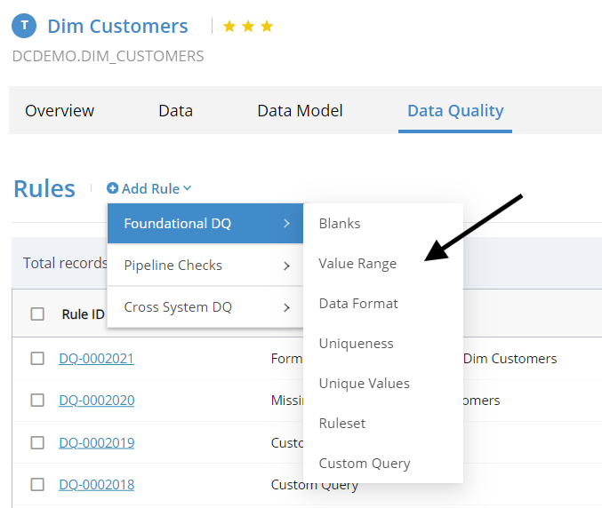Expand Pipeline Checks submenu arrow
This screenshot has width=602, height=508.
(x=286, y=266)
